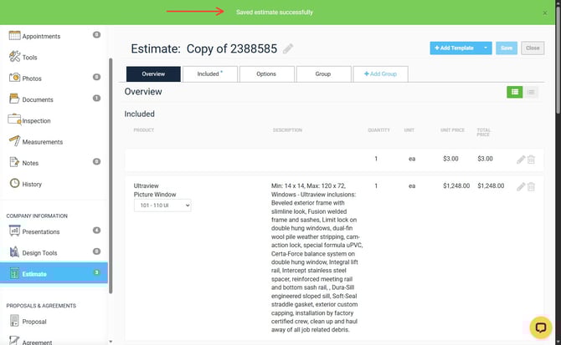
Task: Open the 101 - 110 UI size dropdown
Action: pos(162,205)
